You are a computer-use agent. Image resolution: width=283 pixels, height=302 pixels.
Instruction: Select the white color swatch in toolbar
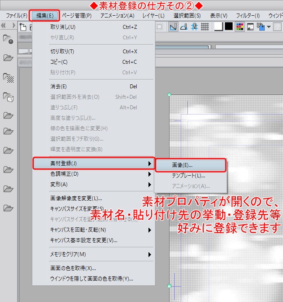(x=219, y=27)
